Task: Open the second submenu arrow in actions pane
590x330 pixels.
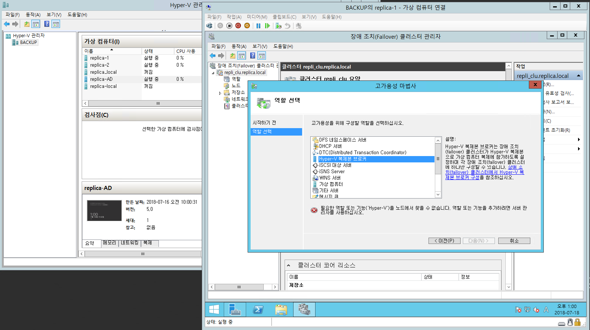Action: coord(579,149)
